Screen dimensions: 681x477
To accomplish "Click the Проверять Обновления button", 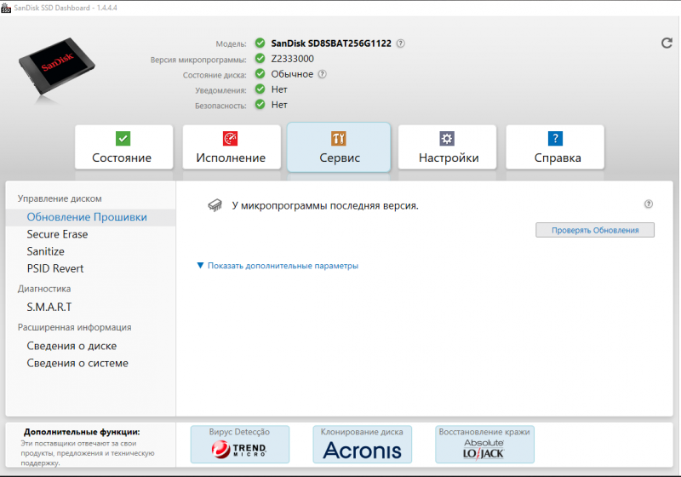I will click(595, 230).
